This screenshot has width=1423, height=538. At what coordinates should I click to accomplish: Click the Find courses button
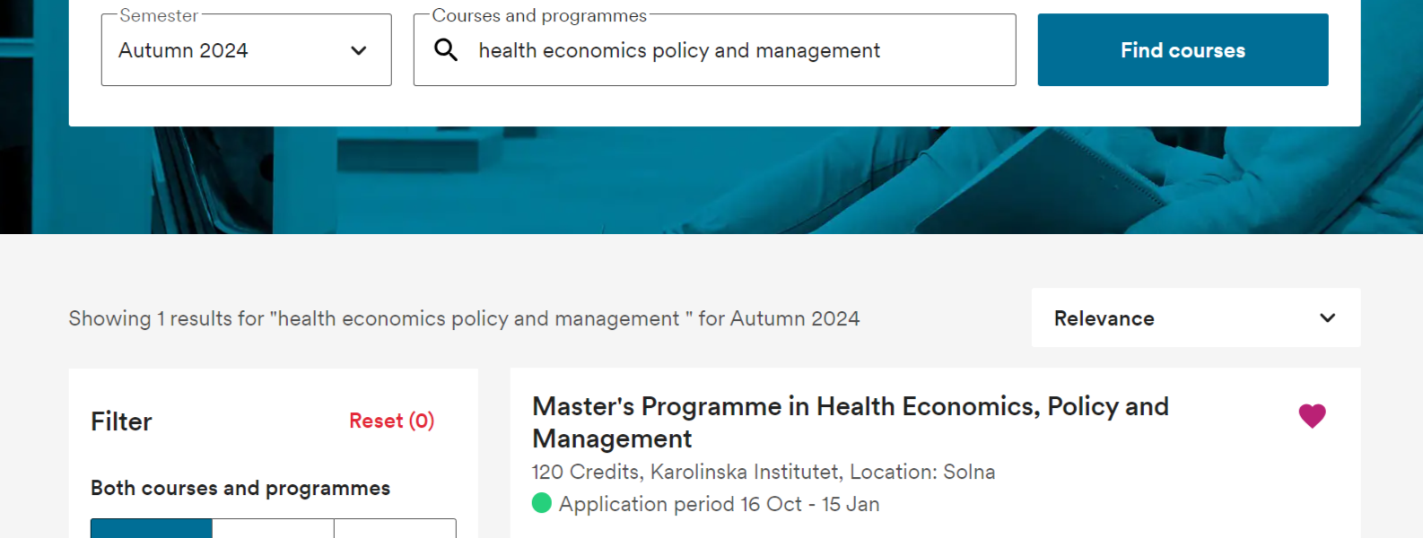(1183, 50)
